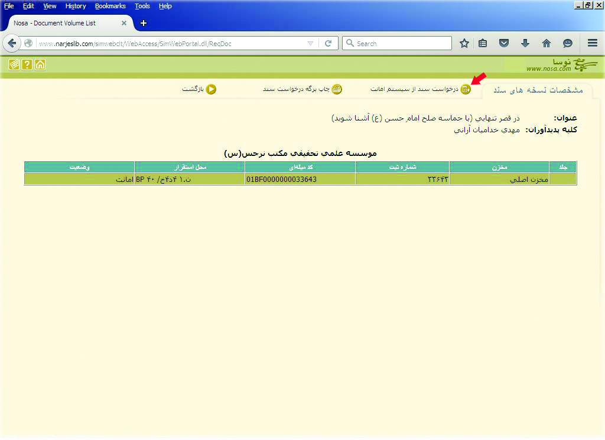Click the امانت status cell

pos(79,180)
